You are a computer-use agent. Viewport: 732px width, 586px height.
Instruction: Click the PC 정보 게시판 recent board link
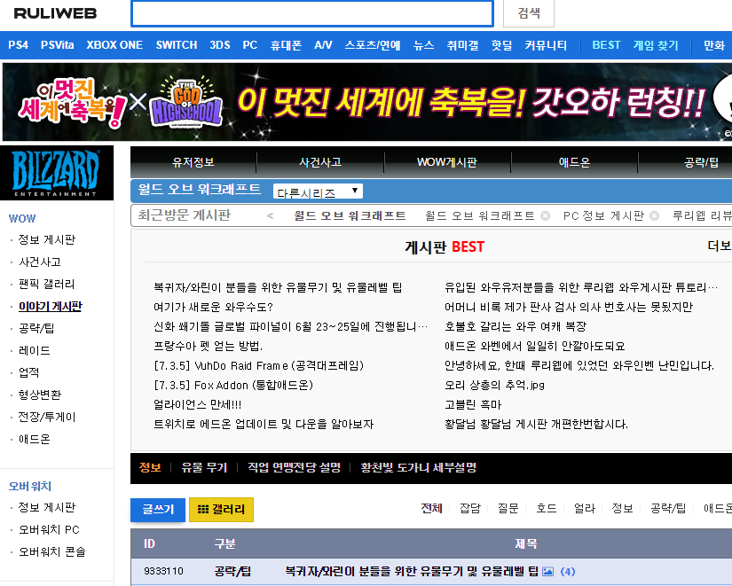pos(603,216)
